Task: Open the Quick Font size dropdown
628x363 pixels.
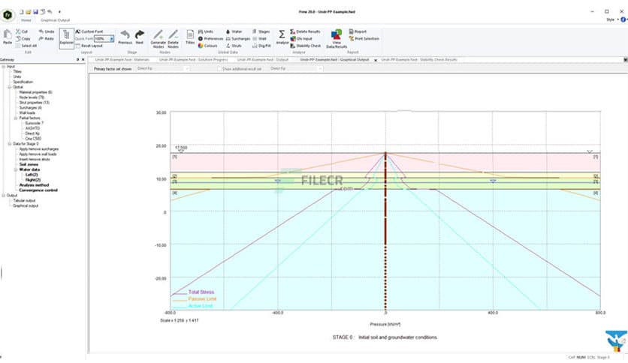Action: (x=112, y=38)
